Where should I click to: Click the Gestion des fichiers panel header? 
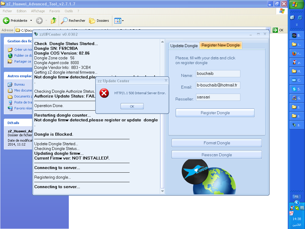18,41
